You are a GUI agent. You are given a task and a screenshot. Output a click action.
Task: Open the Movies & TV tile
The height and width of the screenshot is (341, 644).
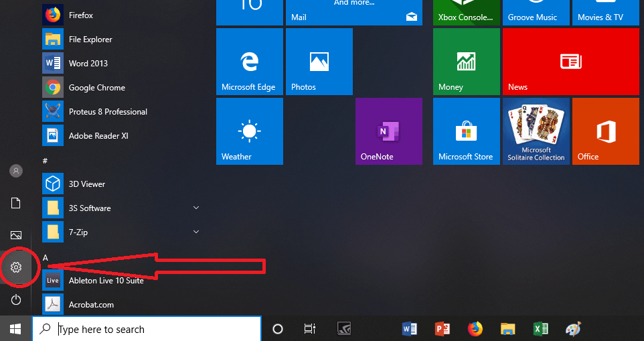(x=606, y=12)
